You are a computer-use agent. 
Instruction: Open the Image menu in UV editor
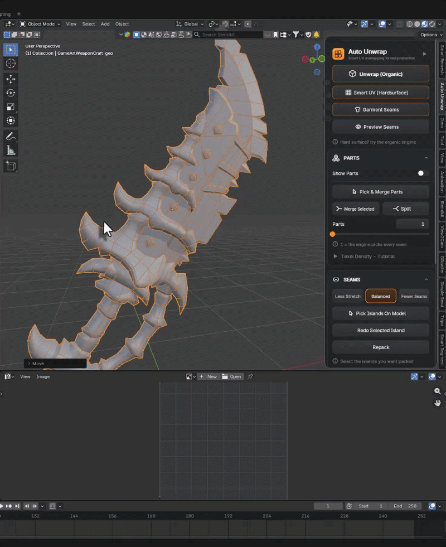43,377
